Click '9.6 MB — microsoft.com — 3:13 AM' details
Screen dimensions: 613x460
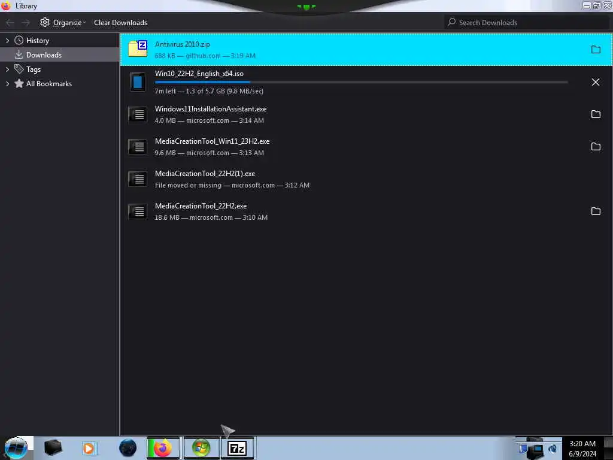point(209,153)
